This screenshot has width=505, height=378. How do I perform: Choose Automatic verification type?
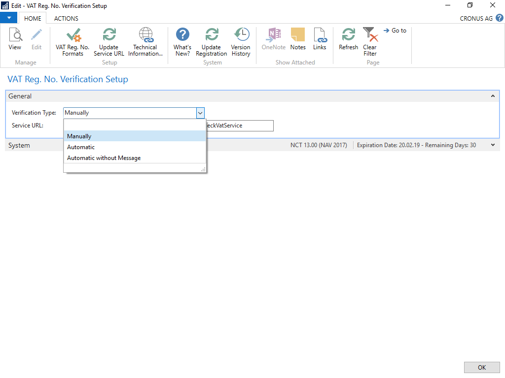coord(135,147)
